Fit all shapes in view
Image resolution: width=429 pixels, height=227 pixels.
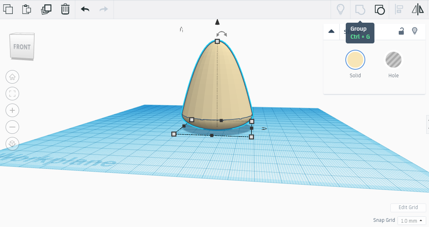click(x=12, y=94)
